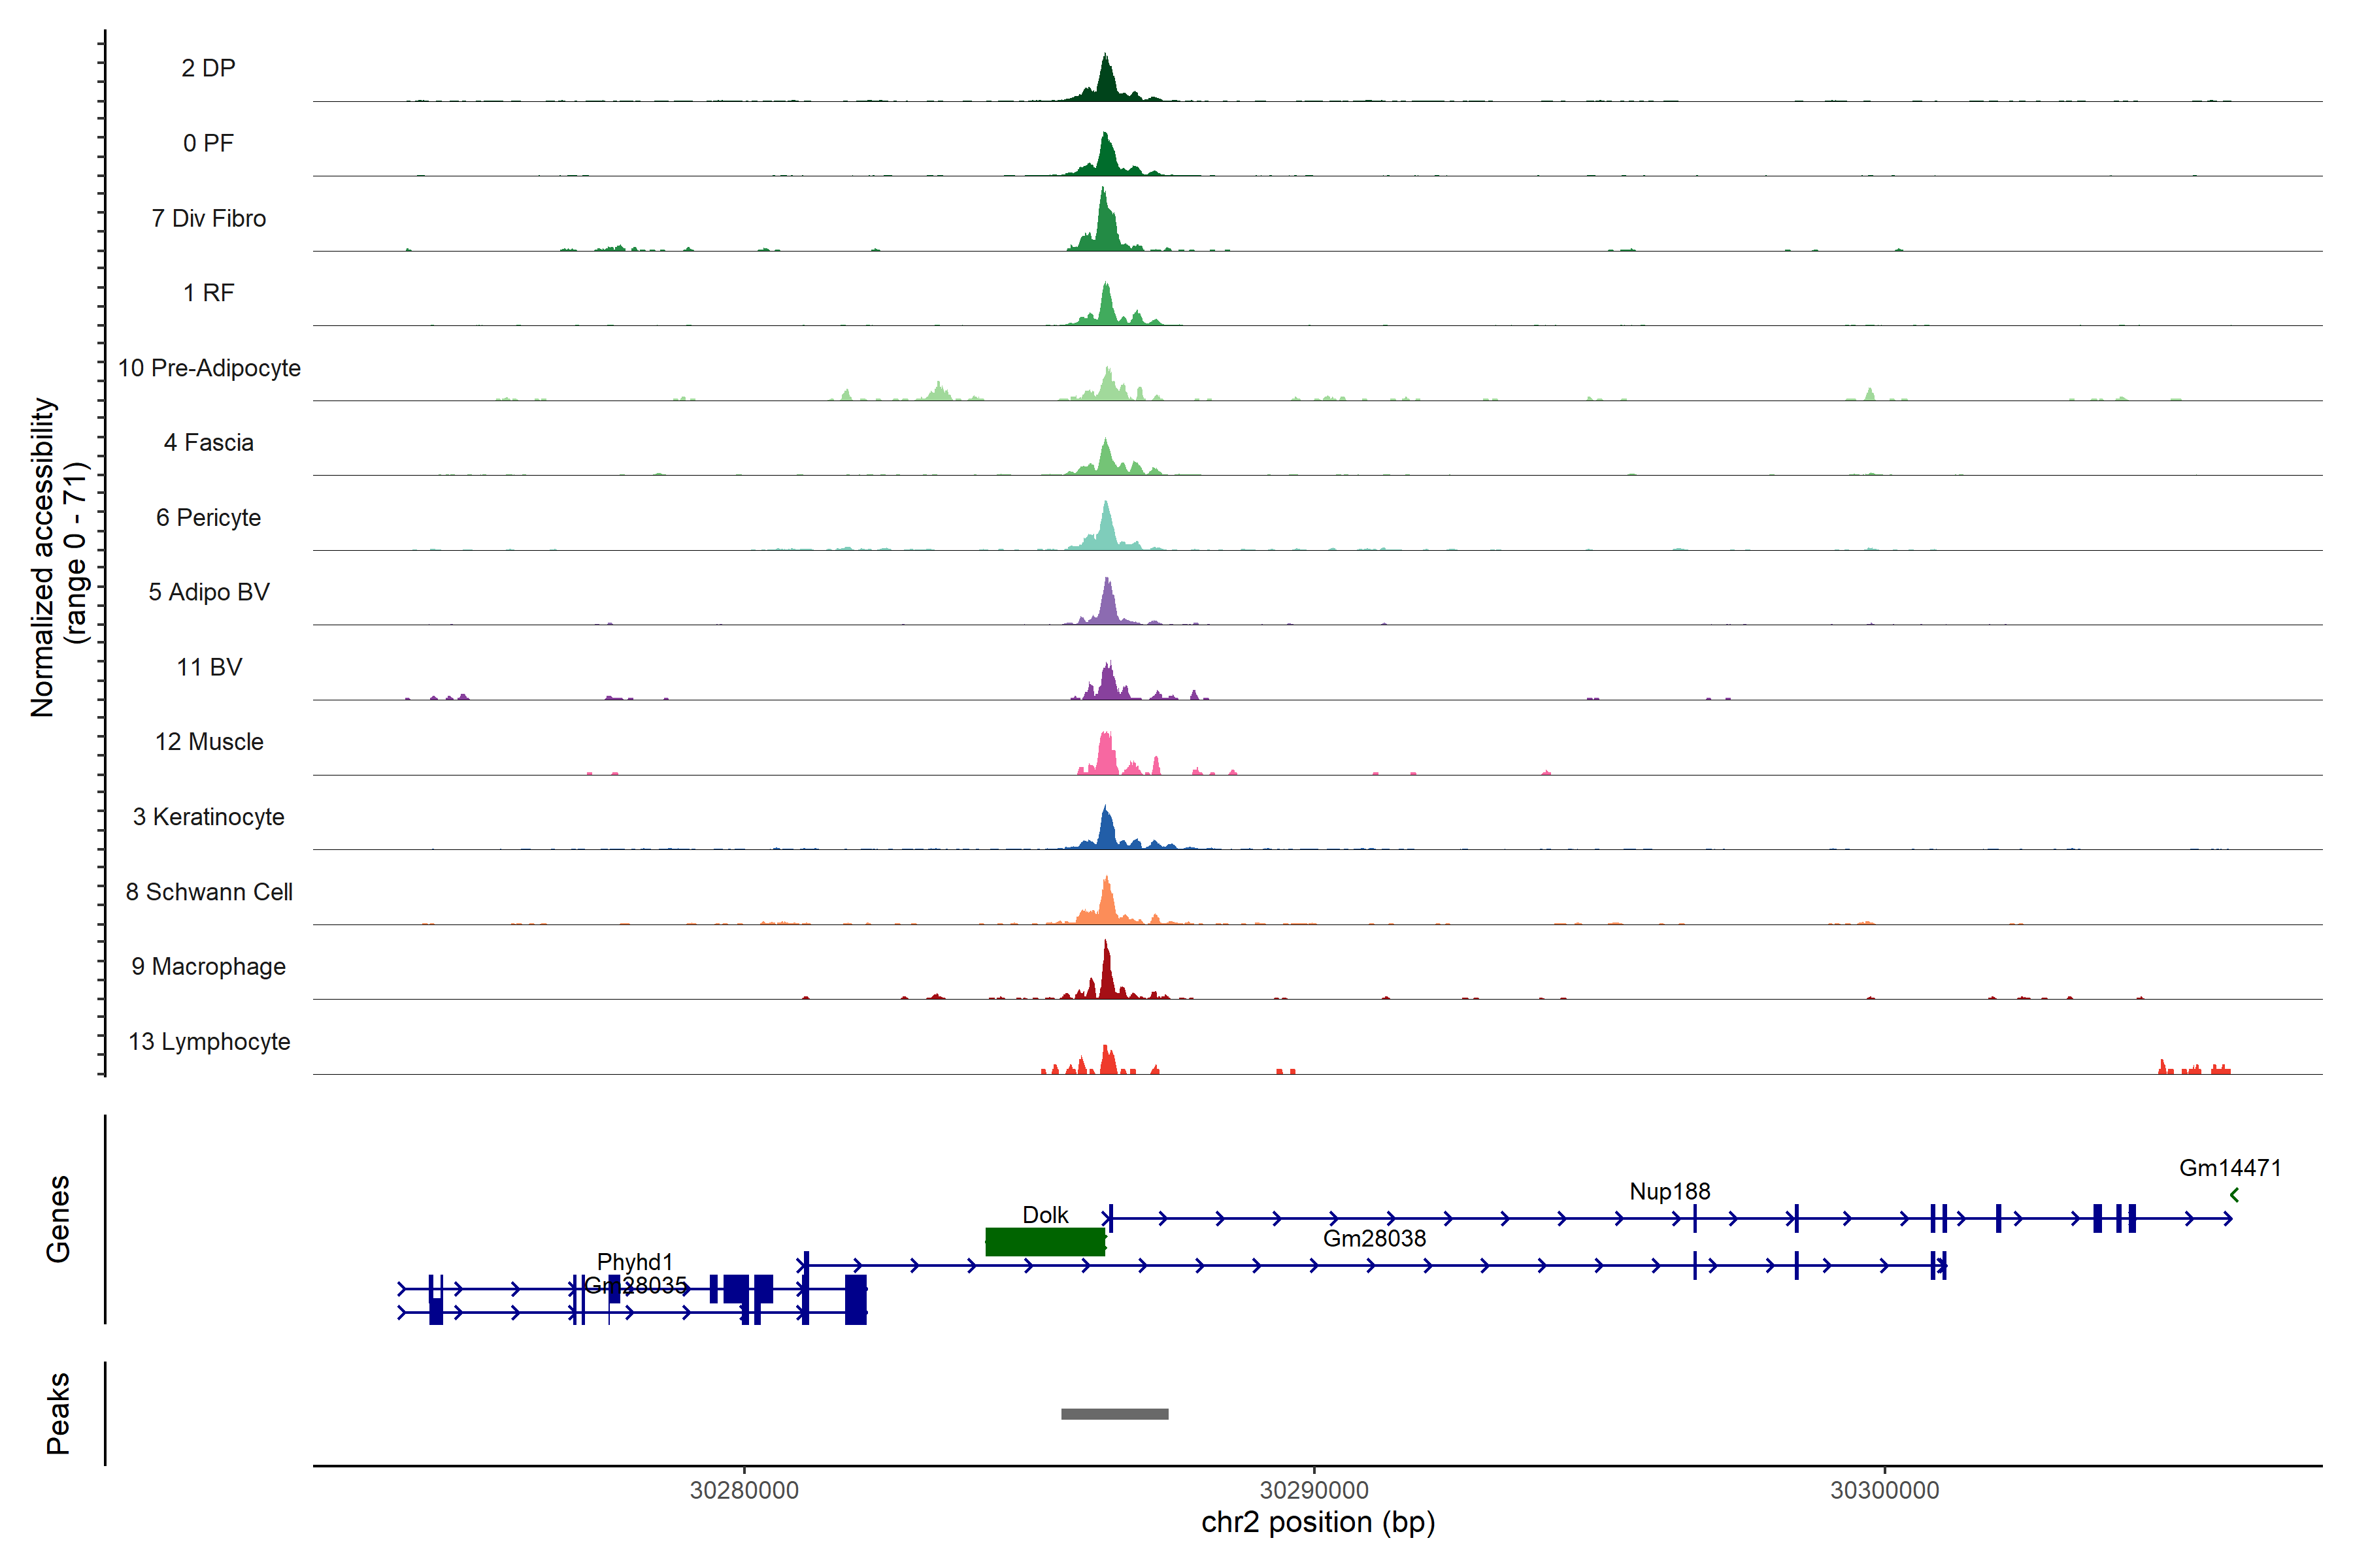Click the green Dolk gene box
Screen dimensions: 2353x1568
click(1044, 1241)
